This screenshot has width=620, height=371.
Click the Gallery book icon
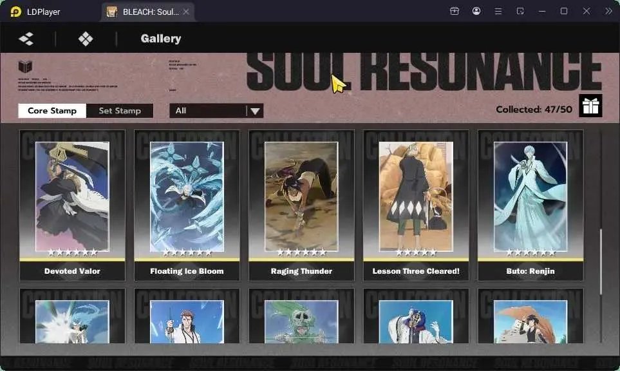click(25, 66)
